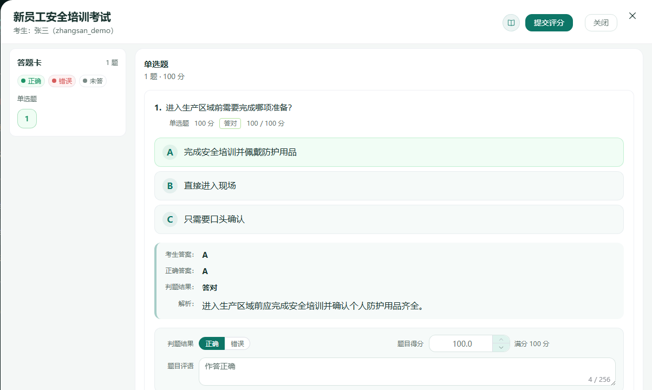Close dialog with the X icon
This screenshot has height=390, width=652.
pyautogui.click(x=632, y=16)
